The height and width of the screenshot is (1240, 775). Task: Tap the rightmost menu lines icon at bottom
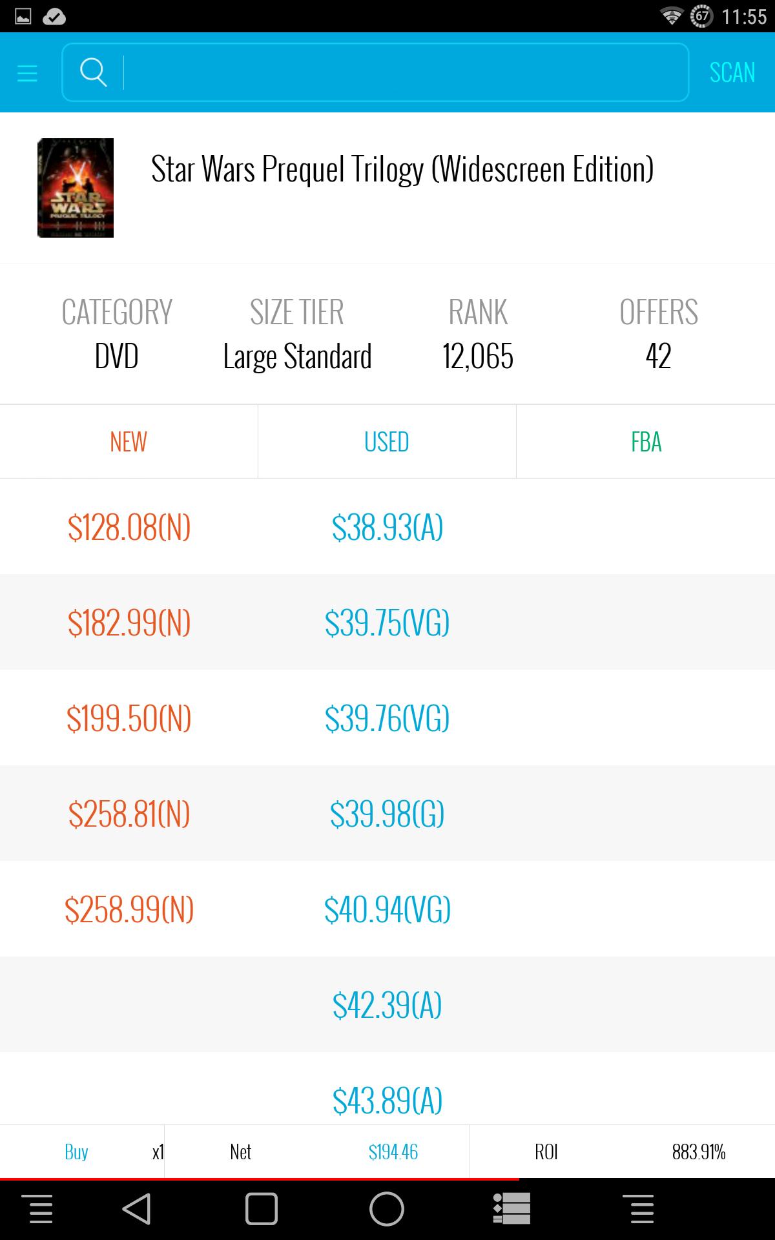point(641,1208)
